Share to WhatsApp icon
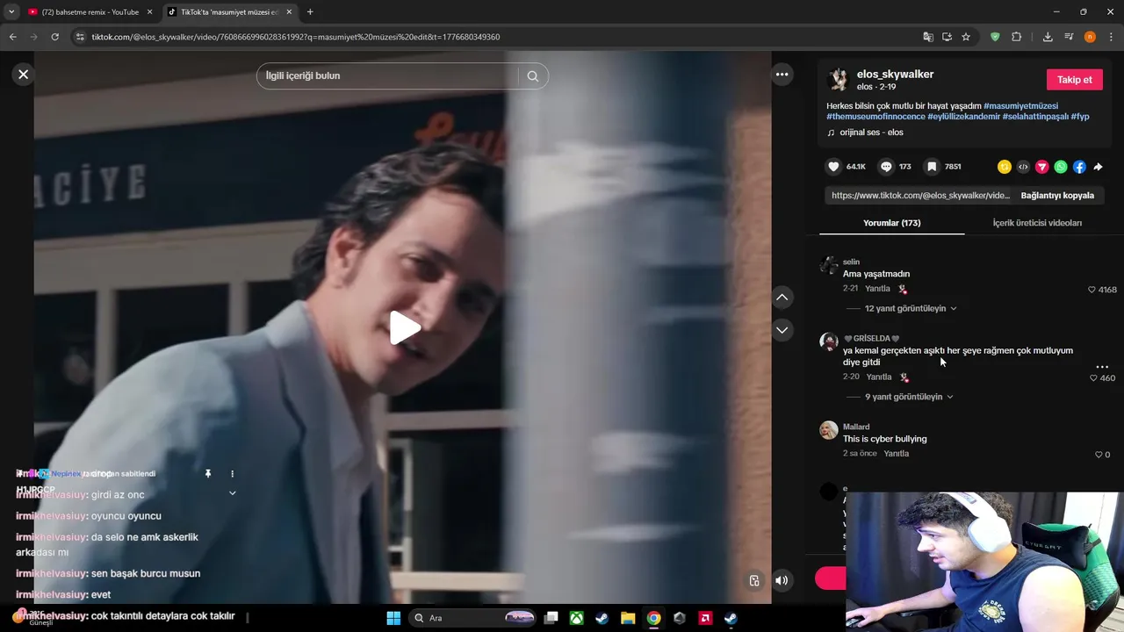The image size is (1124, 632). click(1061, 167)
